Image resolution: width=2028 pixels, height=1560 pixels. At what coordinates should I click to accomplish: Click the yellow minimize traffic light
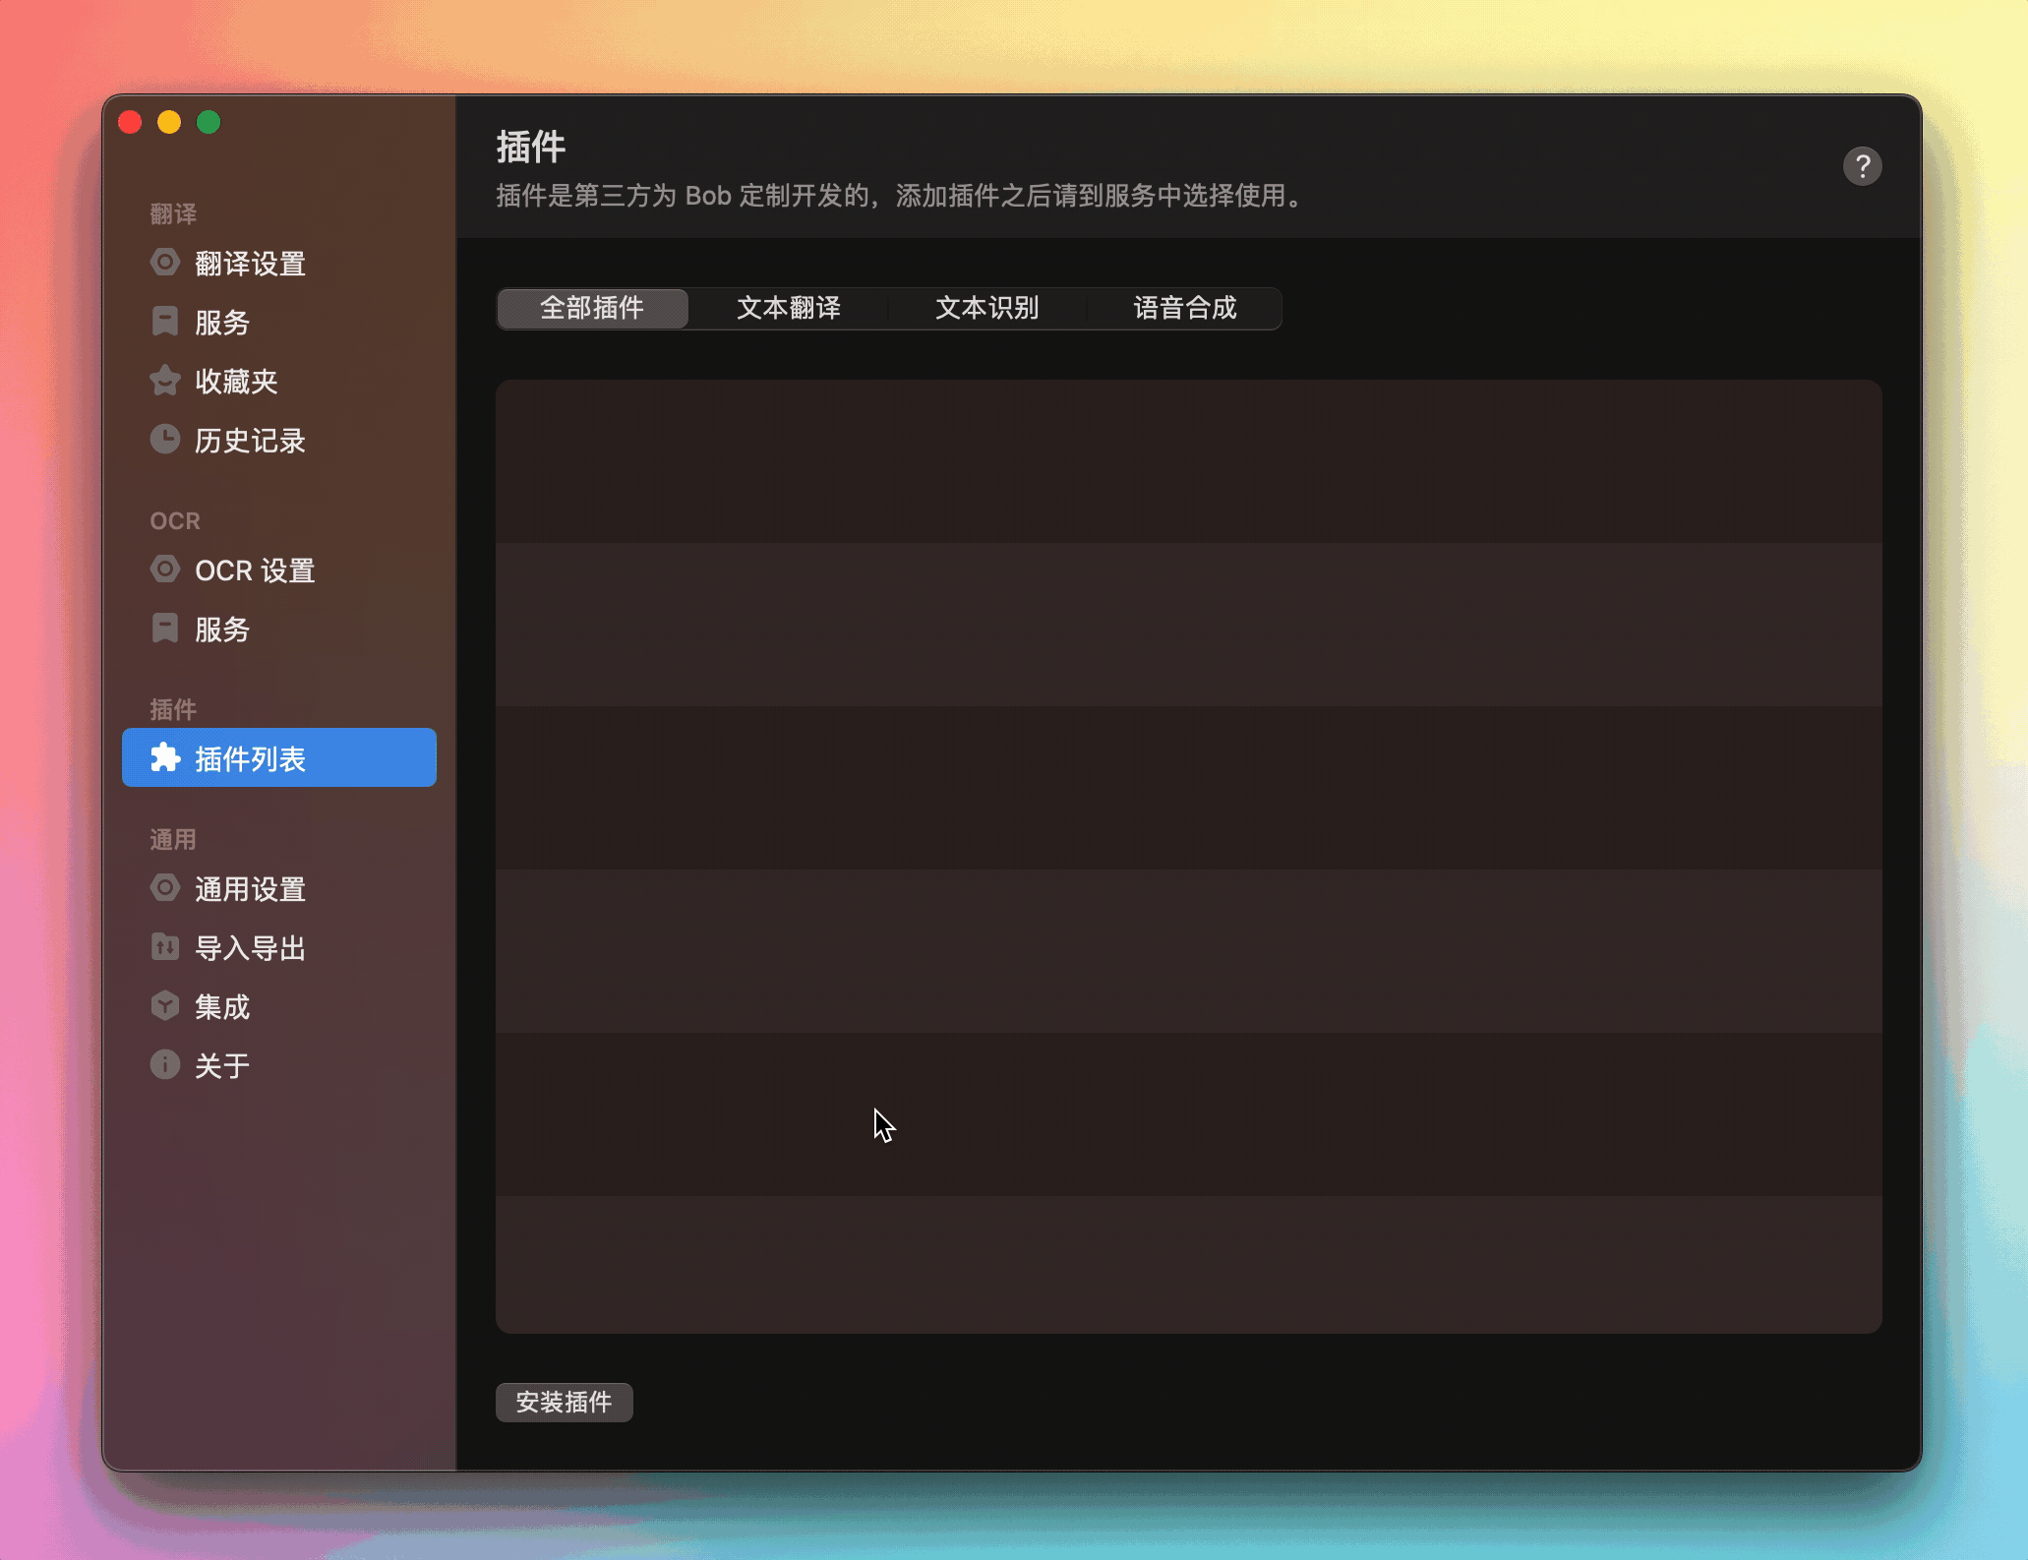point(168,122)
